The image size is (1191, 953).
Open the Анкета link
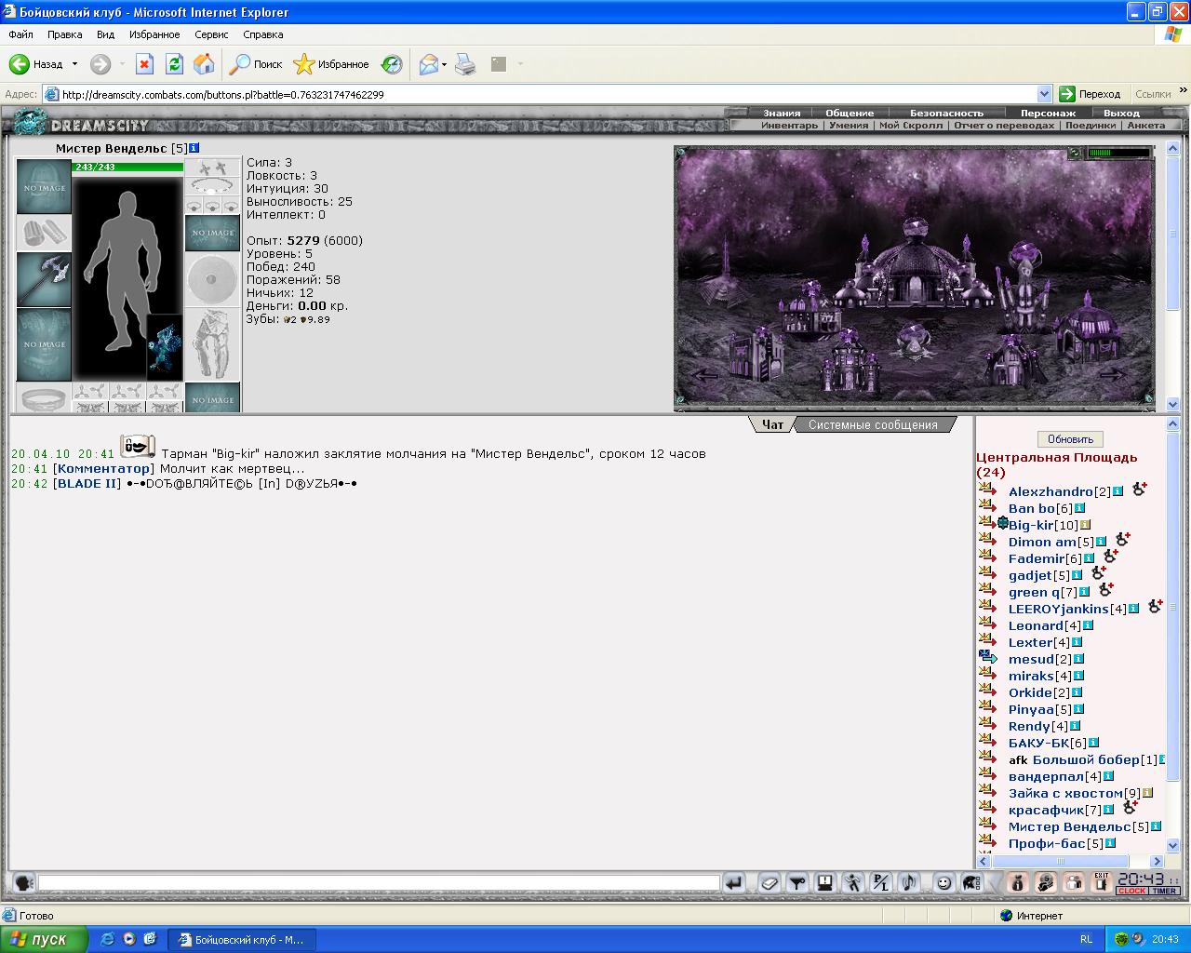[x=1145, y=125]
